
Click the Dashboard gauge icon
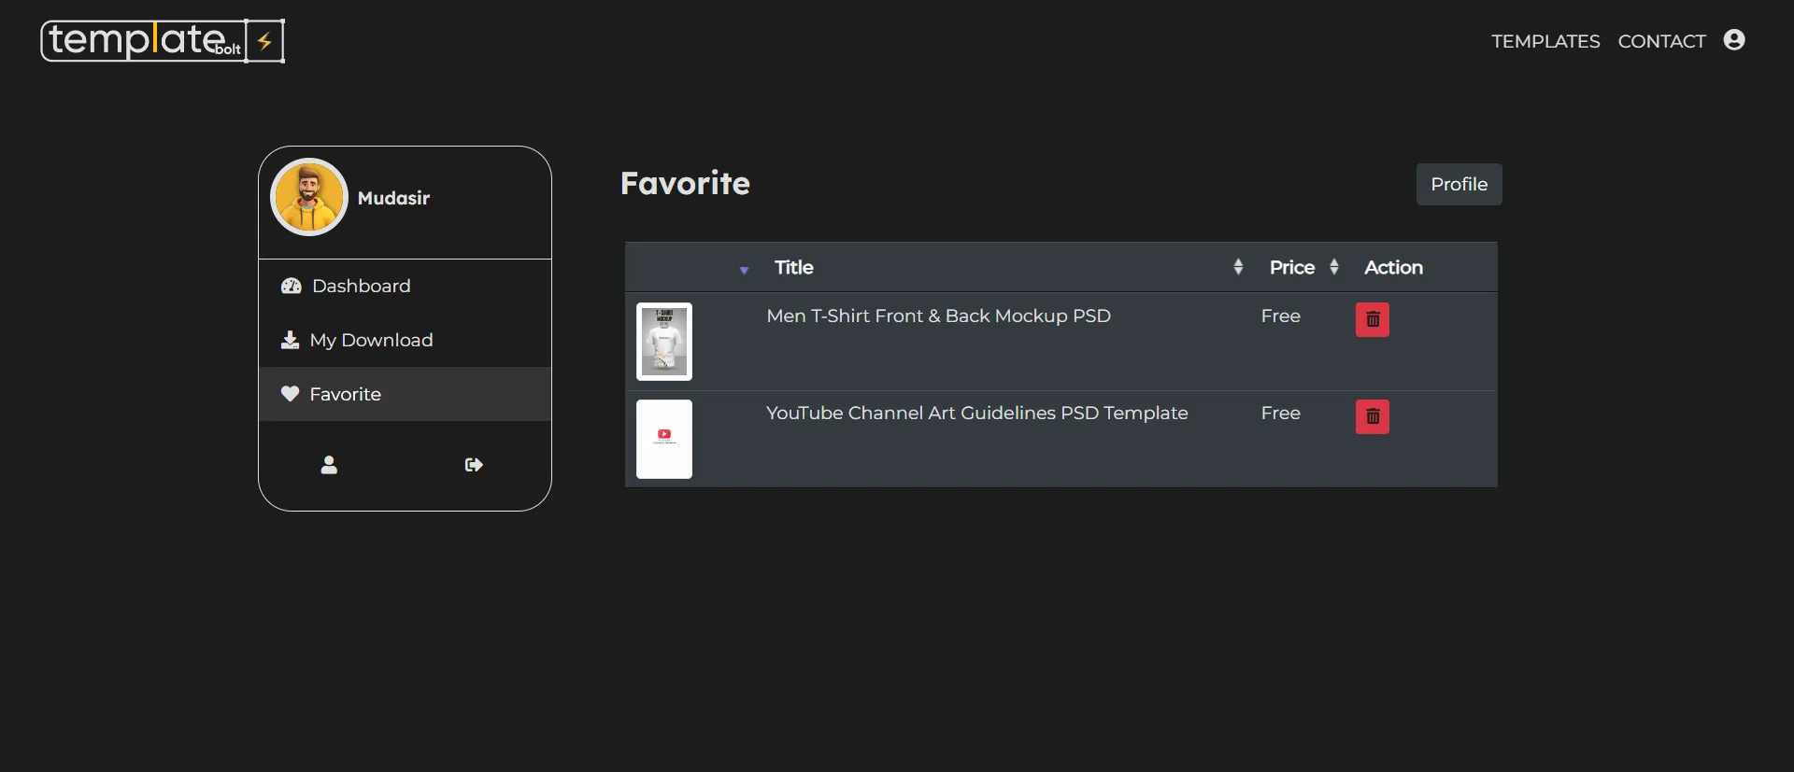point(291,286)
